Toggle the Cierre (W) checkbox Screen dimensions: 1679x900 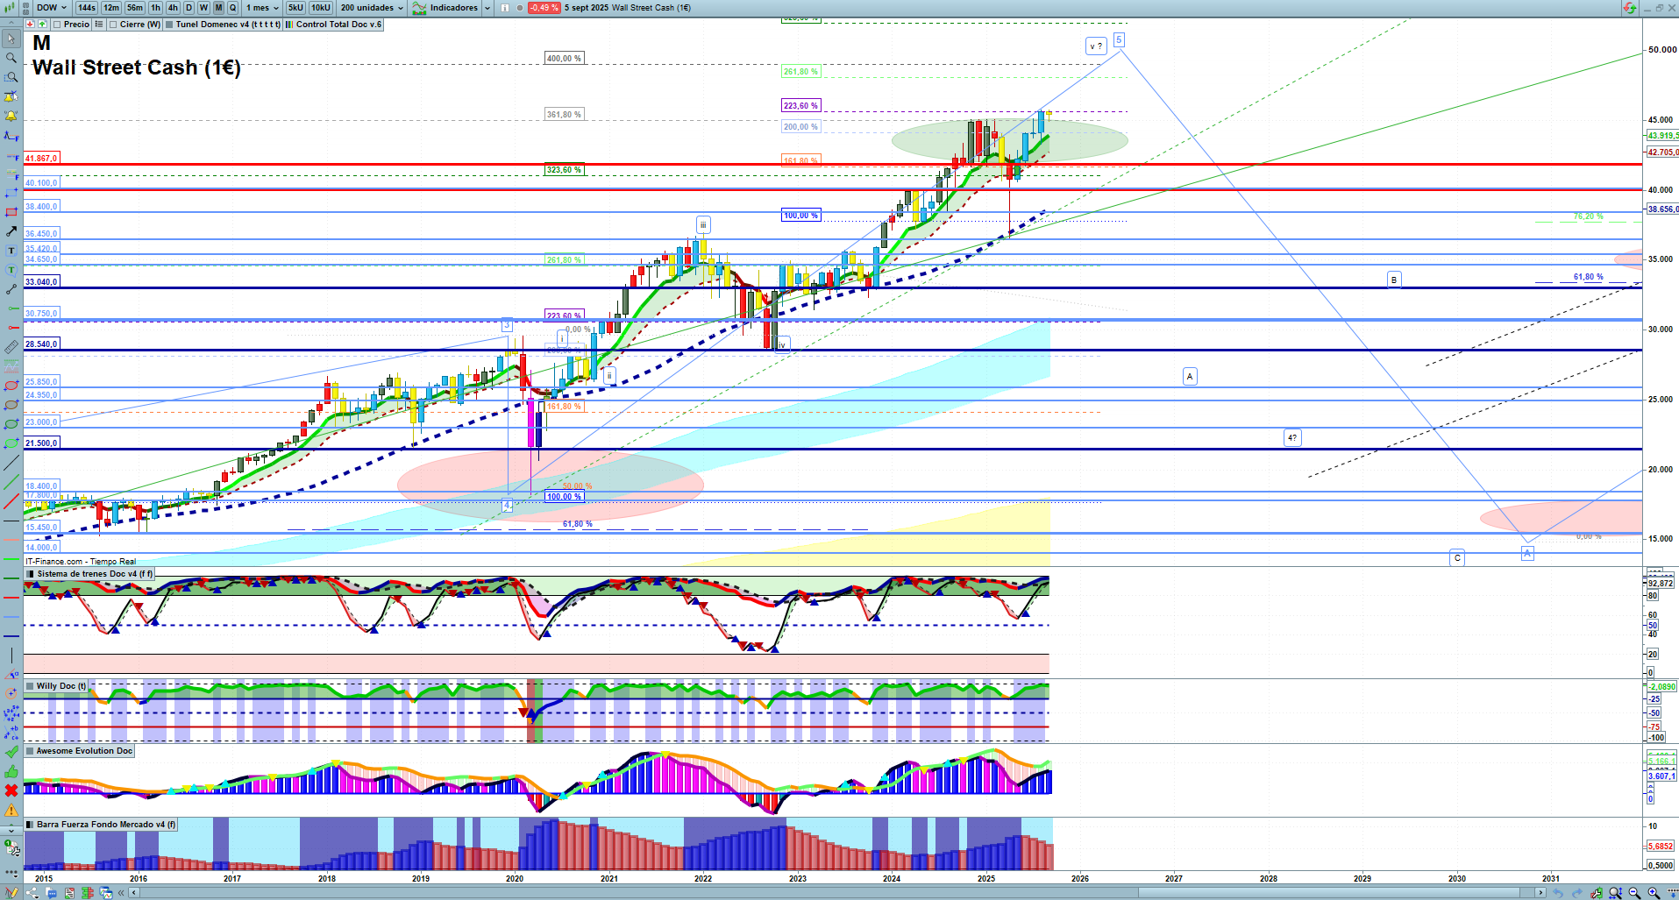114,25
